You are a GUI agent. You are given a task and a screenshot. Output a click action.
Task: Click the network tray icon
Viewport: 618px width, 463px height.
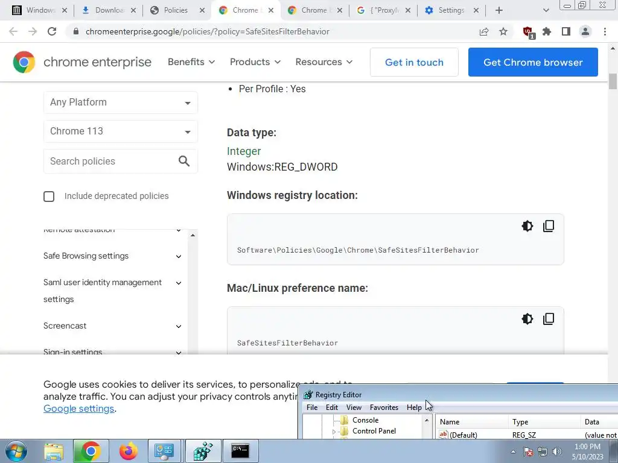coord(543,452)
